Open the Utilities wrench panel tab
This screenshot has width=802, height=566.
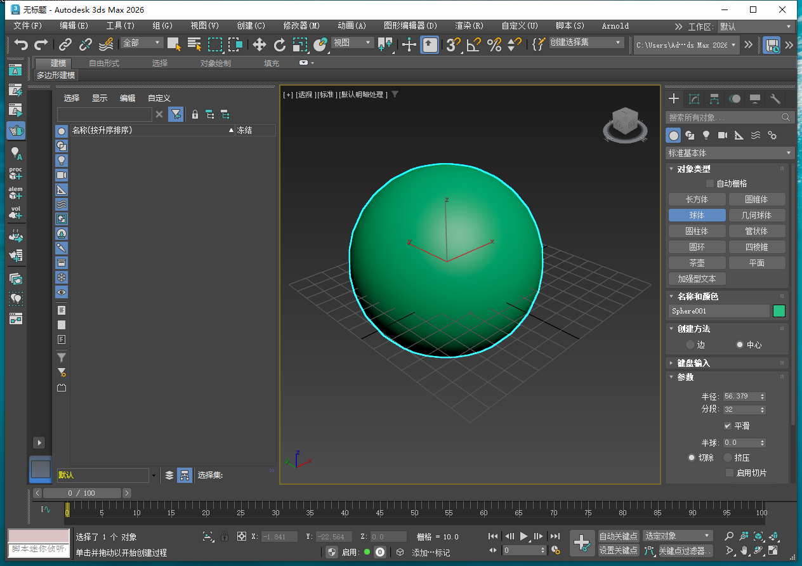point(775,99)
